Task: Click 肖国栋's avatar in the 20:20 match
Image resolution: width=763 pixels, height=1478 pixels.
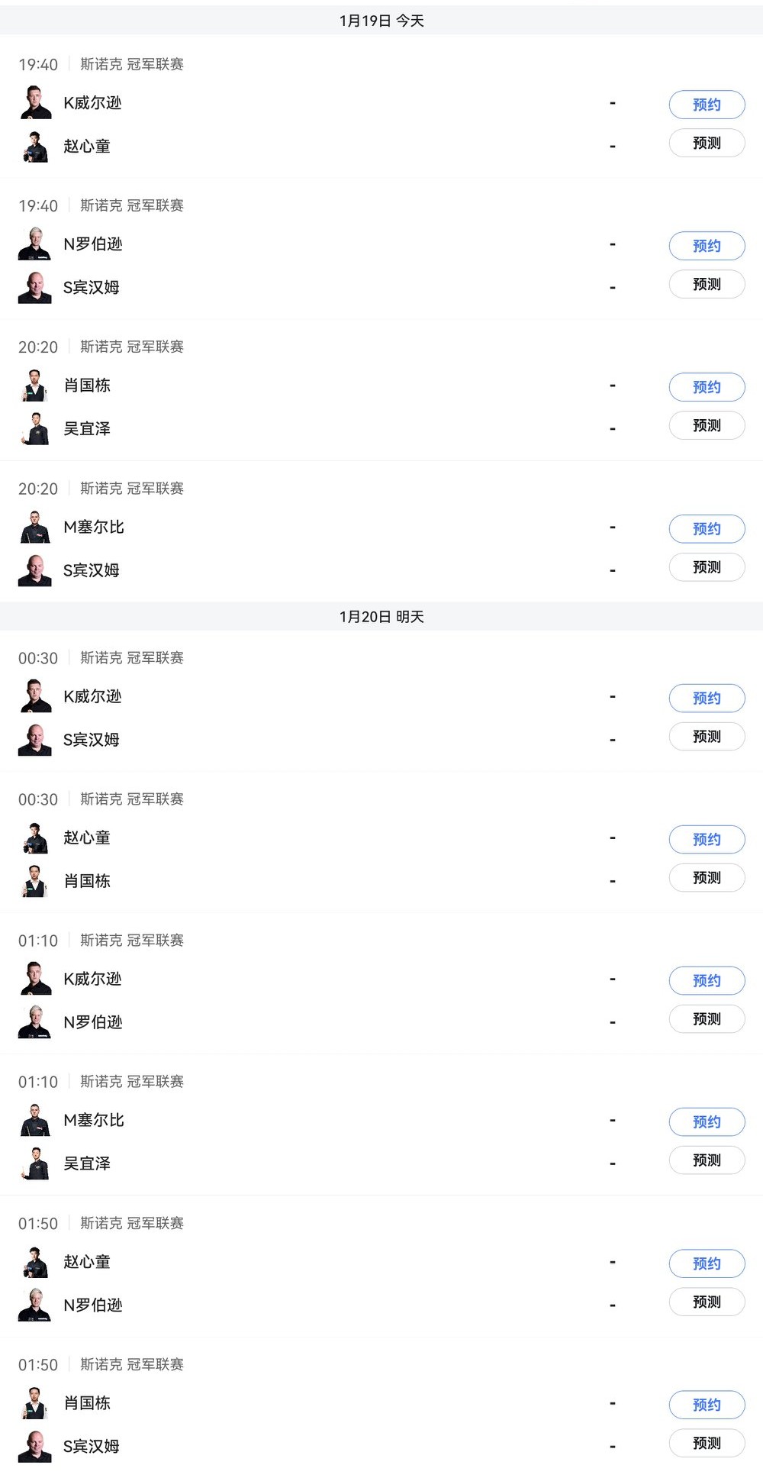Action: click(35, 386)
